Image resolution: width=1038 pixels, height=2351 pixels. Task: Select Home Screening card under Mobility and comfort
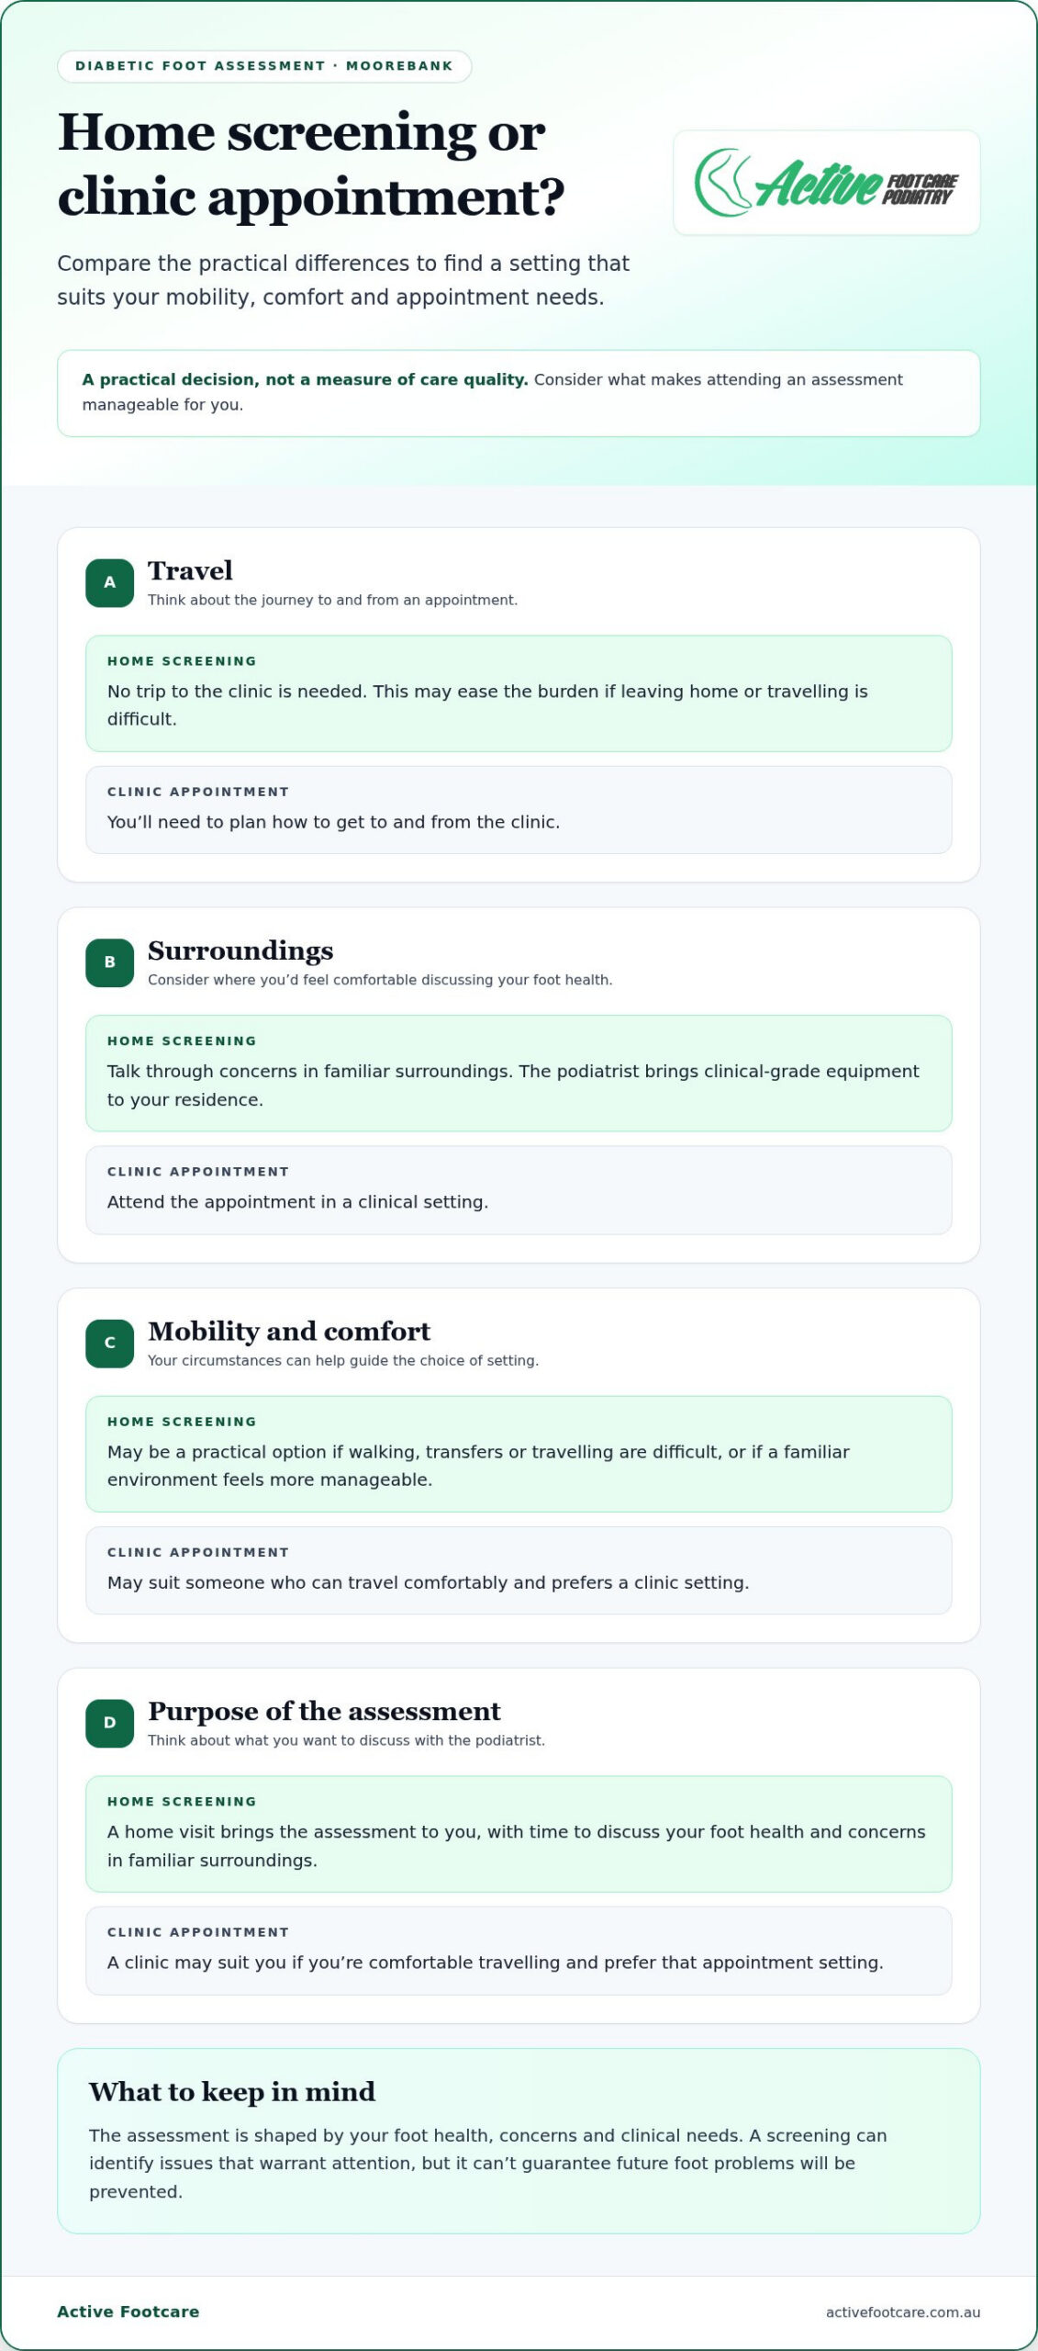(519, 1454)
